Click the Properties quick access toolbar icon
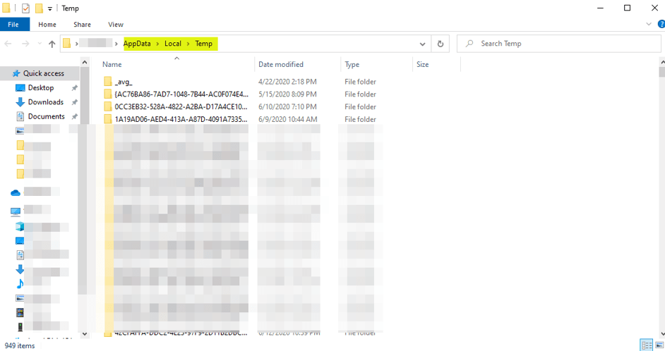 pyautogui.click(x=25, y=8)
